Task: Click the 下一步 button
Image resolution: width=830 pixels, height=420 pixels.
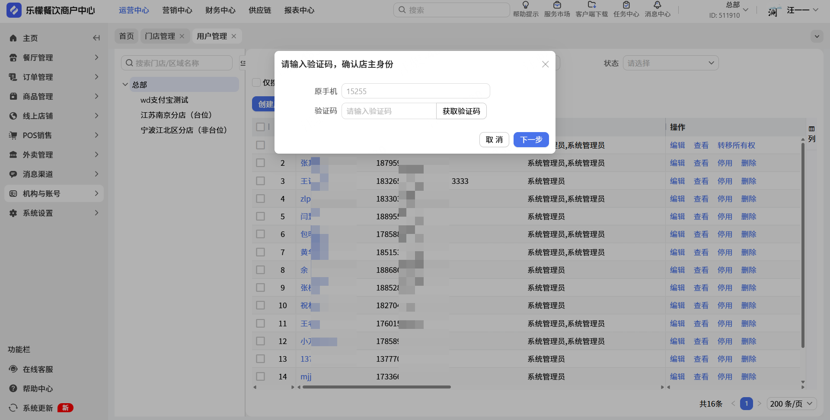Action: click(x=531, y=139)
